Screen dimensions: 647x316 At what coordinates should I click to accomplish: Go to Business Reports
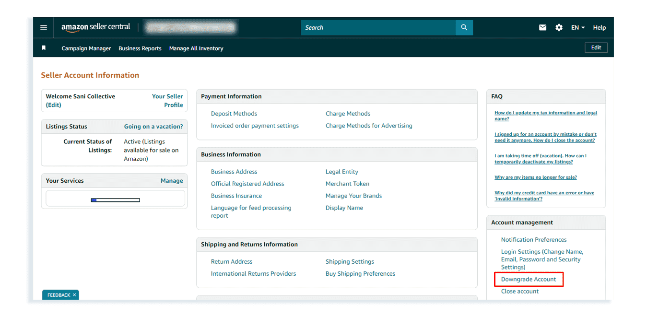(x=140, y=48)
